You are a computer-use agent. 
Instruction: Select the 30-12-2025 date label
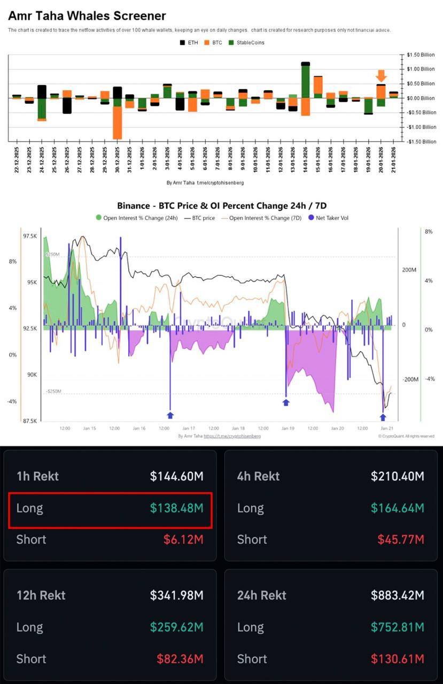[x=118, y=160]
